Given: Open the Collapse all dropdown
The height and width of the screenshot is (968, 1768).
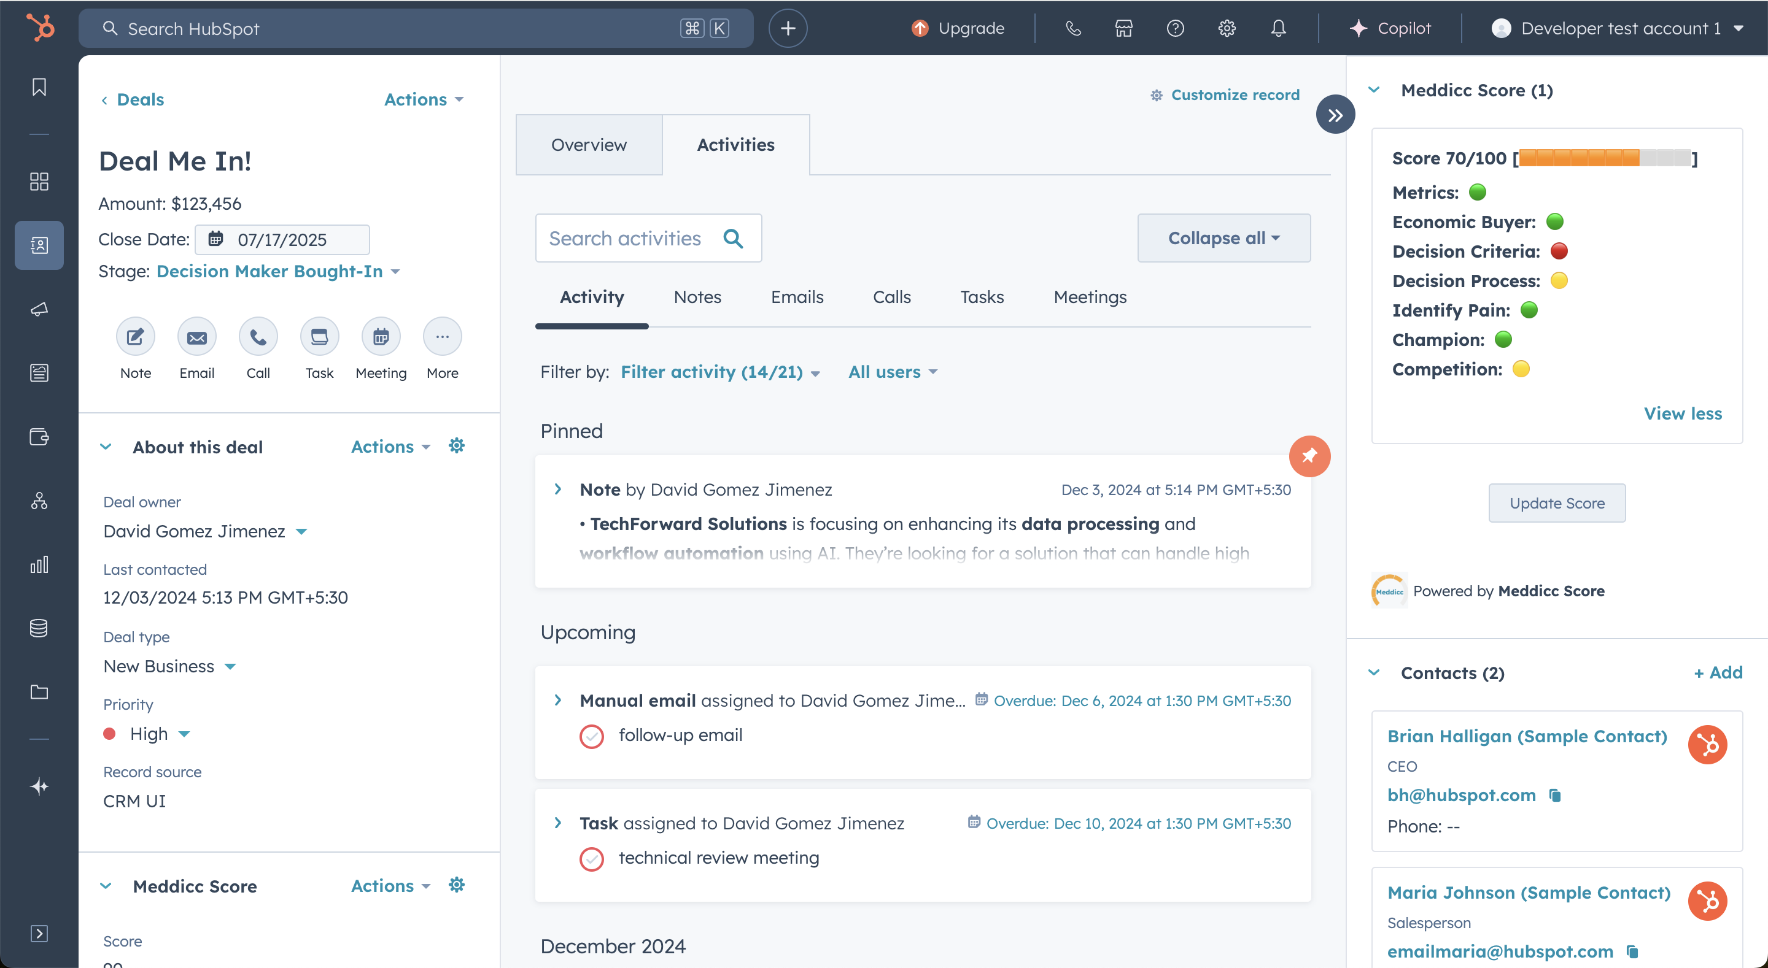Looking at the screenshot, I should [1223, 238].
